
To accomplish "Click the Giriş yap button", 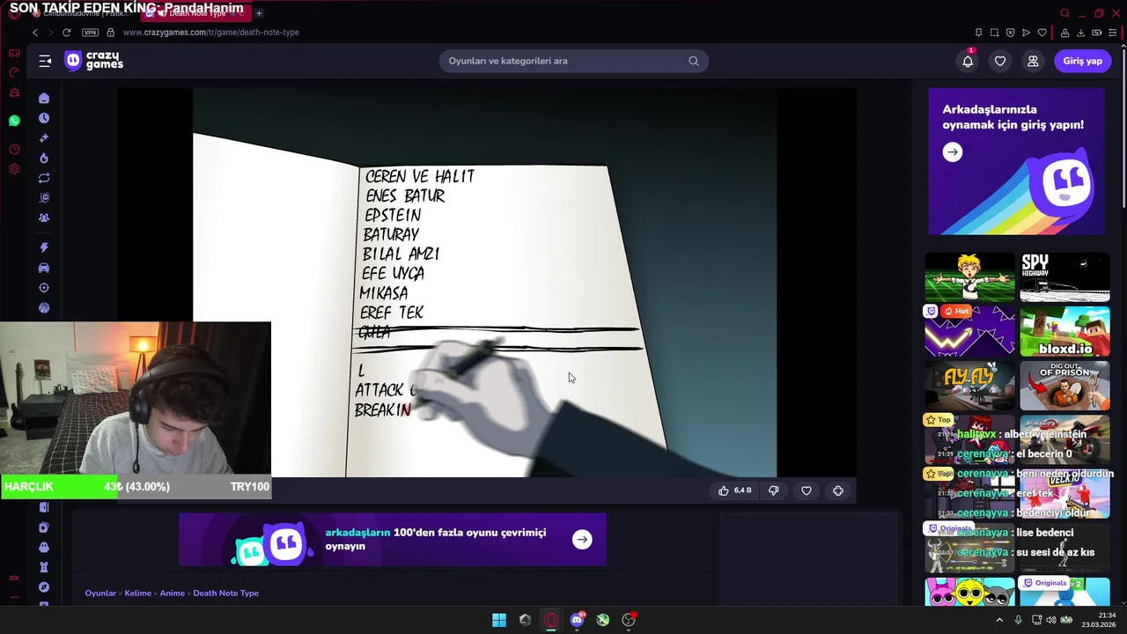I will (1082, 61).
